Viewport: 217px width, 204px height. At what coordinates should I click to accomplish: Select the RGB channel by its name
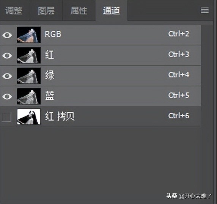[53, 34]
